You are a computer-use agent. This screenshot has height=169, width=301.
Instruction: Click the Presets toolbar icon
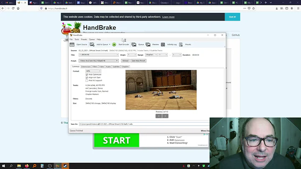pos(181,44)
